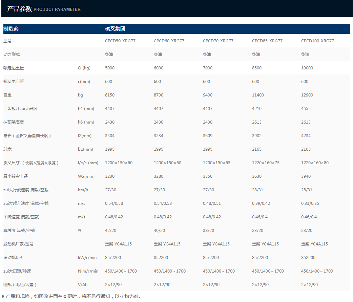This screenshot has width=353, height=302.
Task: Select fork size 1220×160×75
Action: tap(266, 163)
